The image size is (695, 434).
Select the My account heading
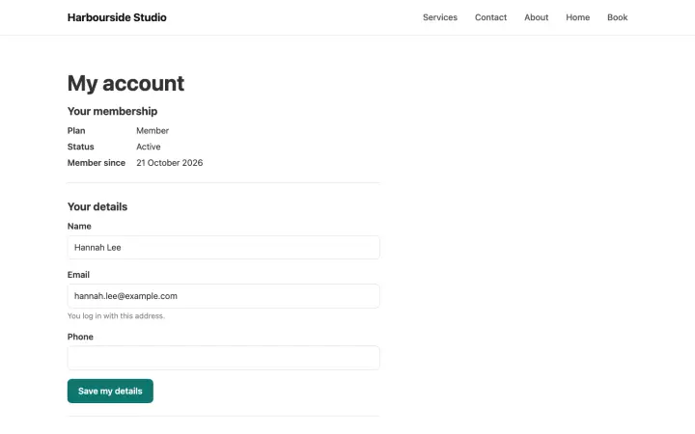pyautogui.click(x=125, y=83)
